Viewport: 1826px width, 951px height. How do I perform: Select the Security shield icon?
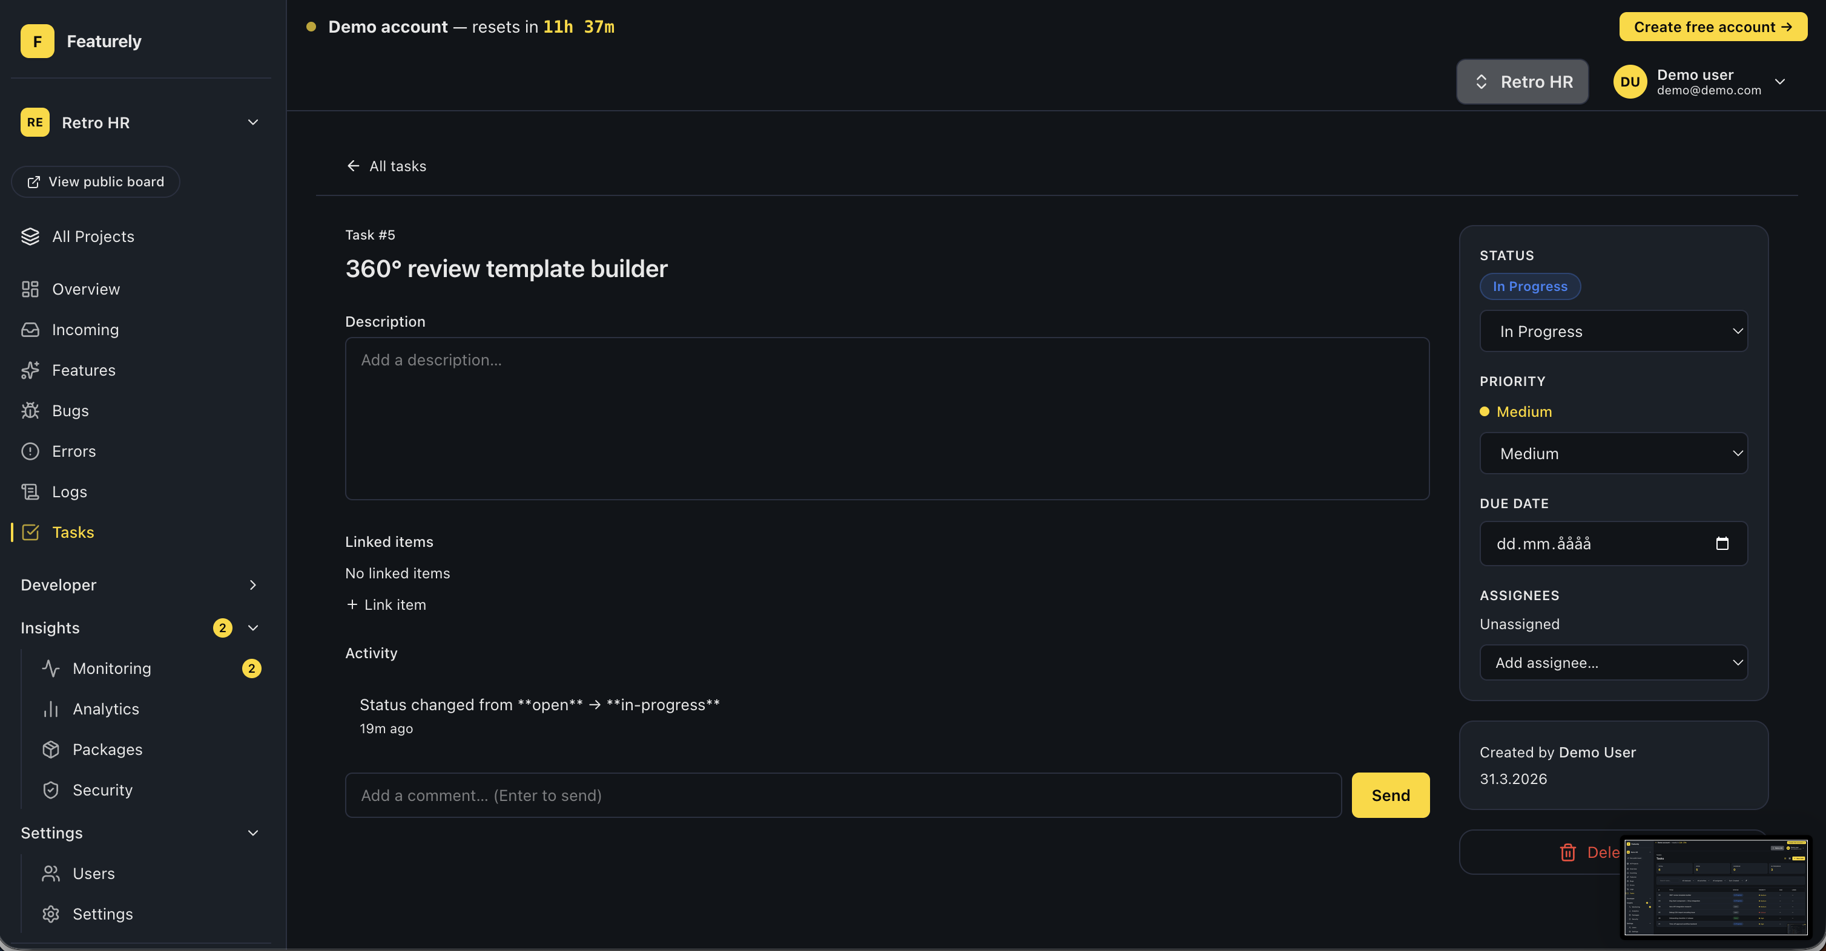point(51,789)
